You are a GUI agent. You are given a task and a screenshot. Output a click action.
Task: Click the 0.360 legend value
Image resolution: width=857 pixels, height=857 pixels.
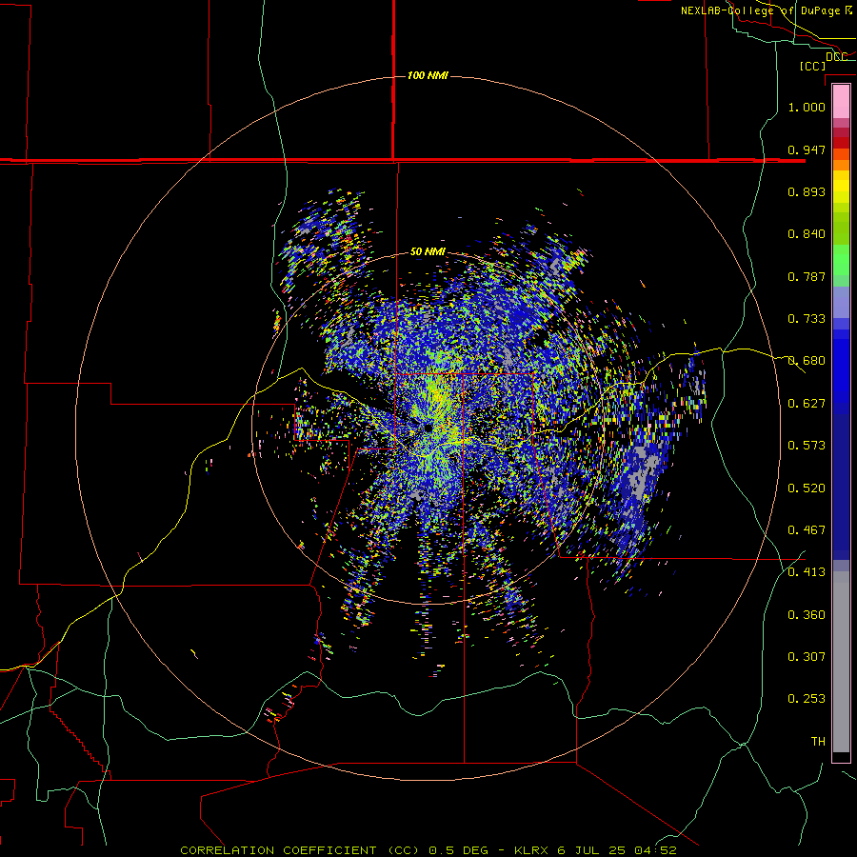tap(807, 615)
